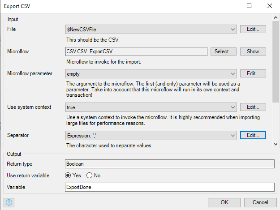Open the help icon in bottom-left corner
This screenshot has height=210, width=280.
click(x=9, y=202)
